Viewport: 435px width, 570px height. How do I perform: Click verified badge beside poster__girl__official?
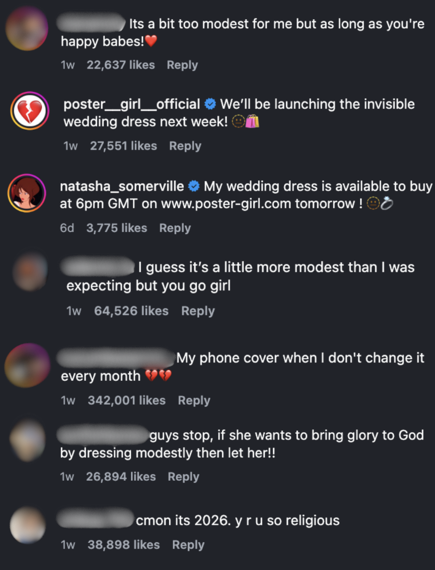coord(211,104)
